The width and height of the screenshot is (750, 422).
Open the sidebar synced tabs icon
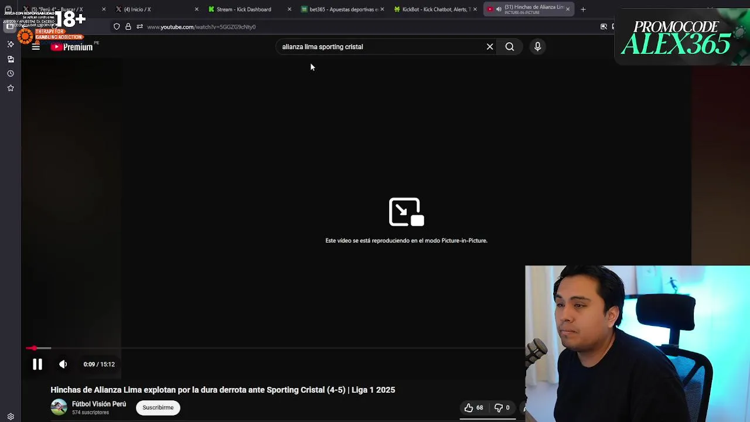[11, 59]
